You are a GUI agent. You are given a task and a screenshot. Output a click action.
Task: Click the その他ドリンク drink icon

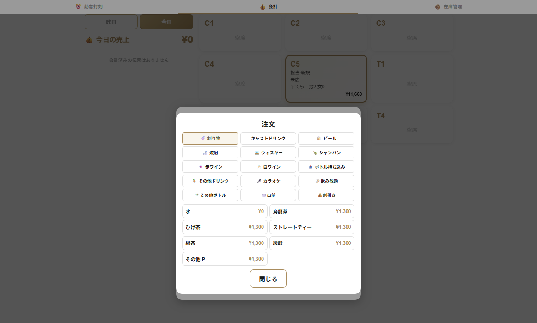[194, 181]
